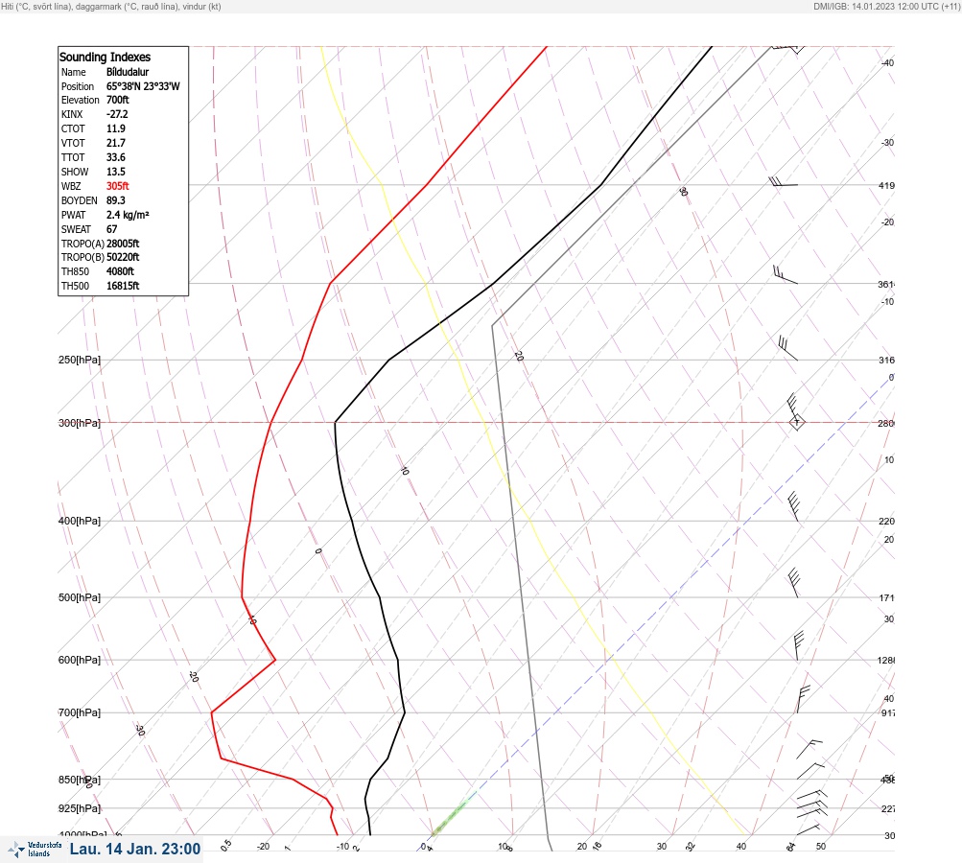The height and width of the screenshot is (863, 962).
Task: Select the station name Bíldudalur
Action: [128, 72]
